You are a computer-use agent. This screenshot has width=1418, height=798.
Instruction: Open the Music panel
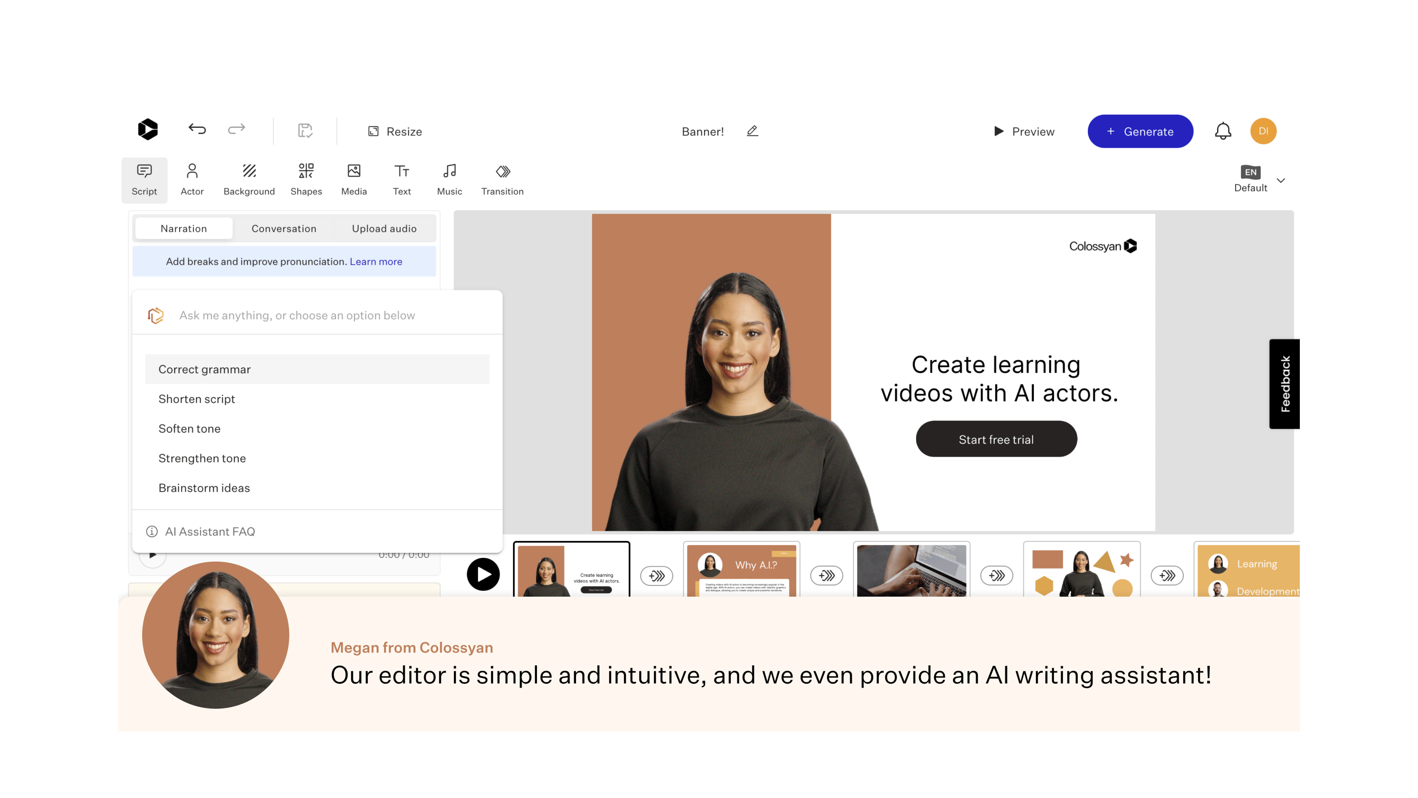[449, 179]
